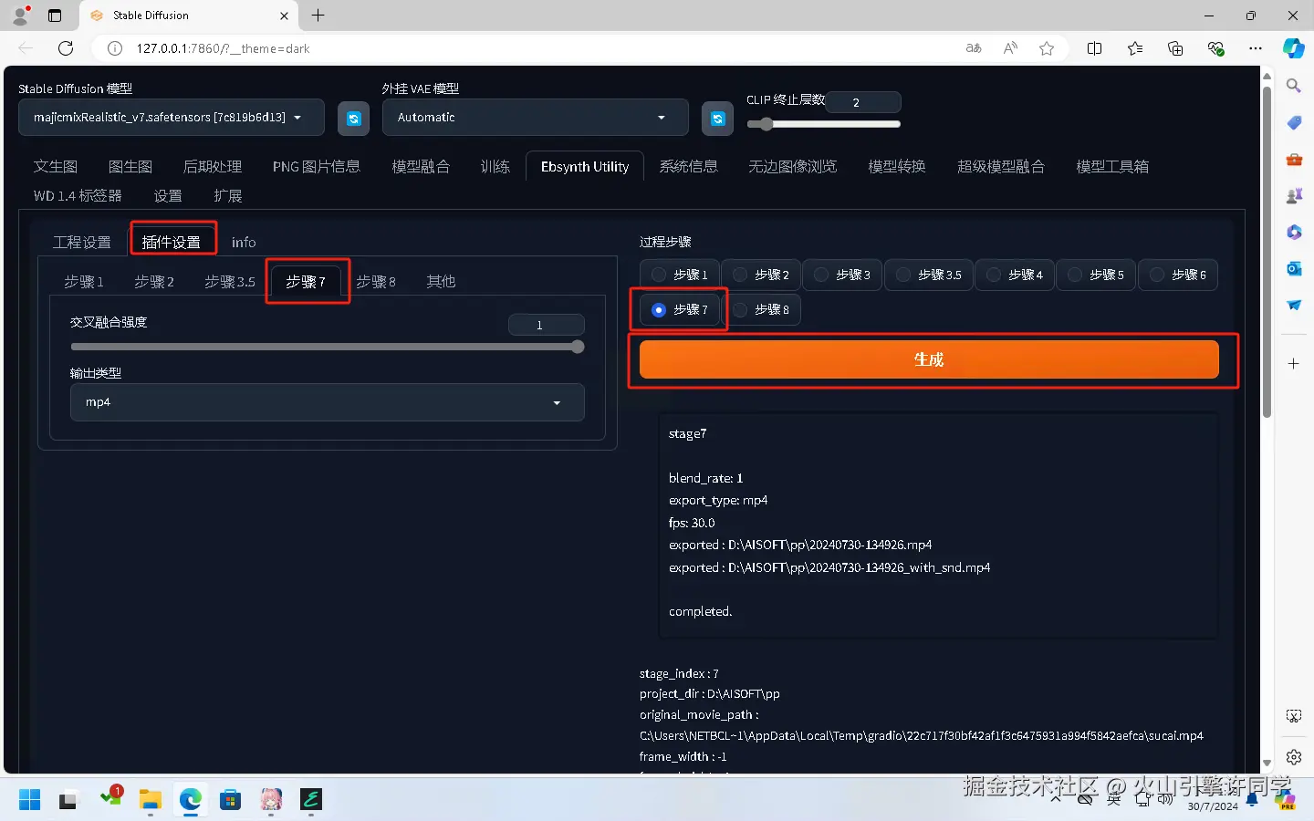Open sidebar Microsoft 365 icon

tap(1293, 232)
